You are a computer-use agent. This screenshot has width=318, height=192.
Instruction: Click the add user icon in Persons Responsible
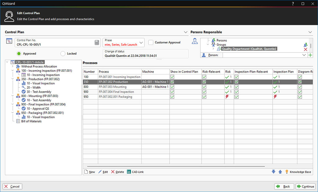(305, 45)
